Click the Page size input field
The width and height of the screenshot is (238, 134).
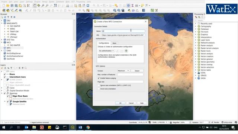tap(130, 82)
